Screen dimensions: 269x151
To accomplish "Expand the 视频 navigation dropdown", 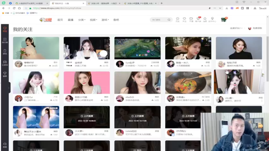I will [x=93, y=20].
